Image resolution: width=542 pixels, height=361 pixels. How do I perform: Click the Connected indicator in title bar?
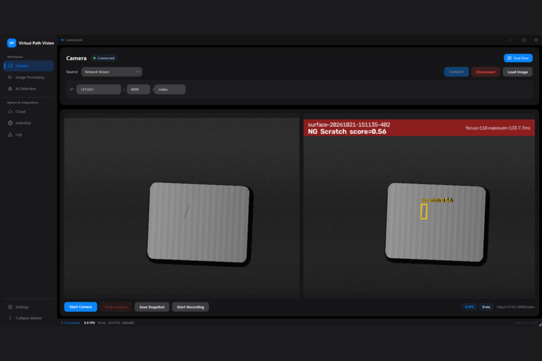[72, 40]
